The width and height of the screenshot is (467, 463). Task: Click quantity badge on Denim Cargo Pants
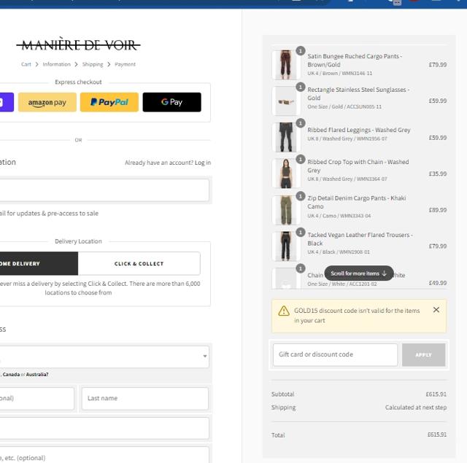click(301, 196)
